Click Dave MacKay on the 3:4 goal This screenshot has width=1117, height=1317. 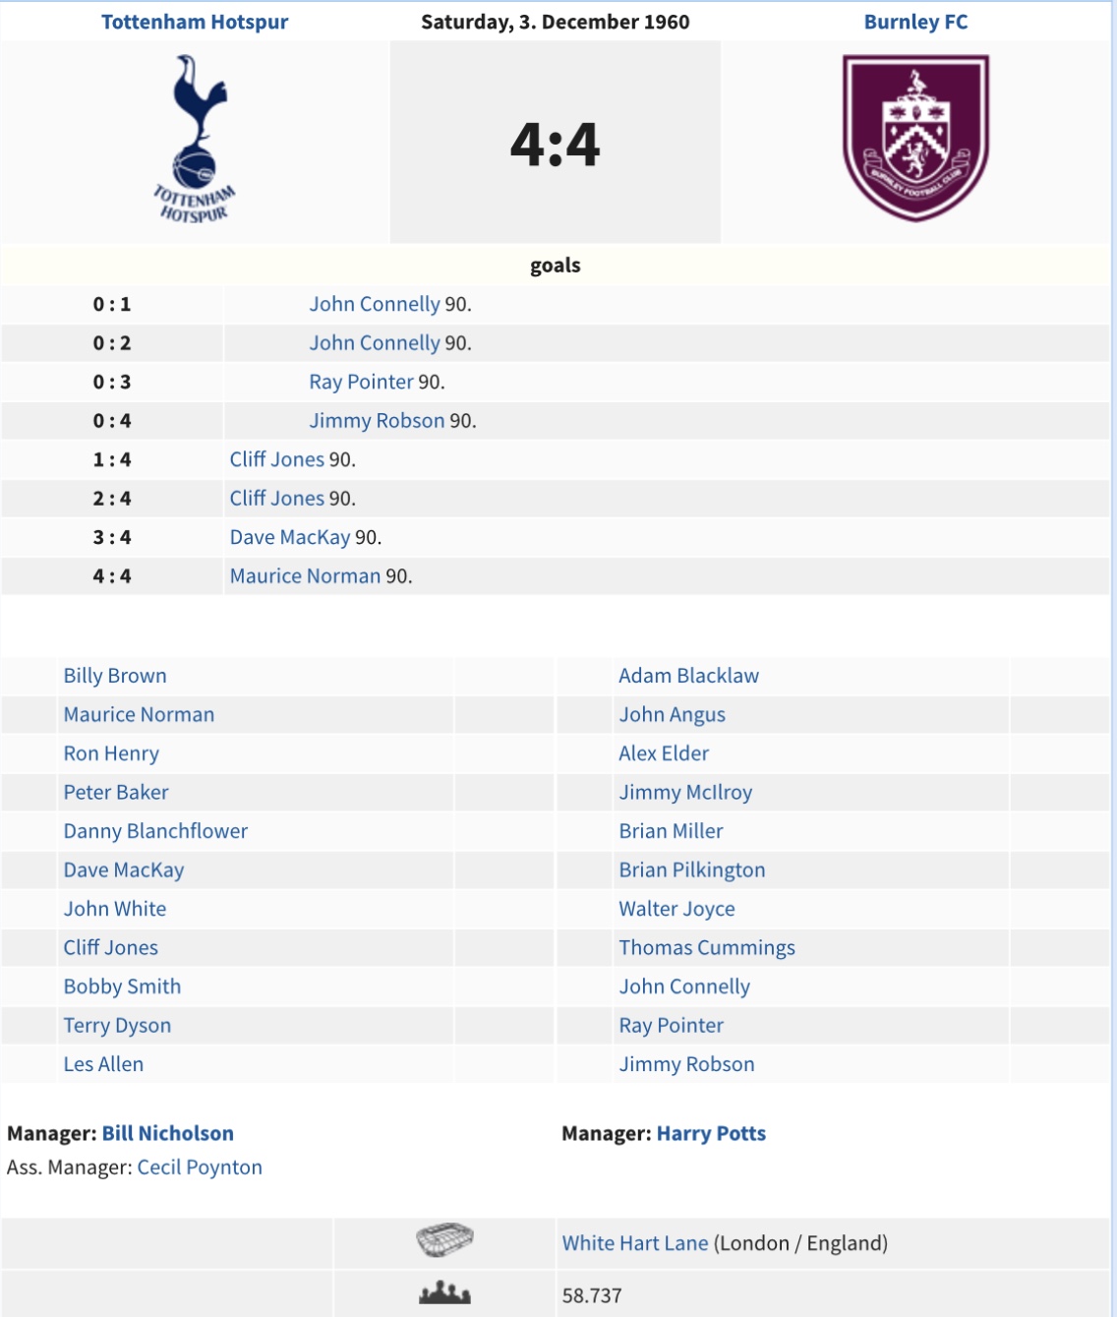[x=290, y=537]
